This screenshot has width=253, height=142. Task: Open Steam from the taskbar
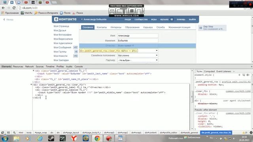coord(51,138)
